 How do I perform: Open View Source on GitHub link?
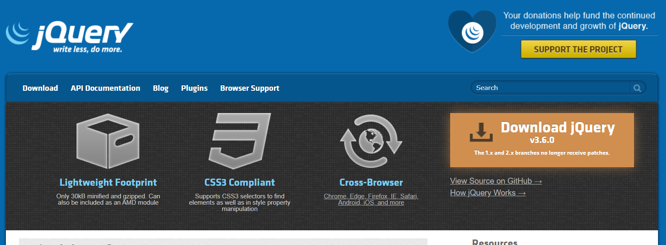tap(496, 181)
